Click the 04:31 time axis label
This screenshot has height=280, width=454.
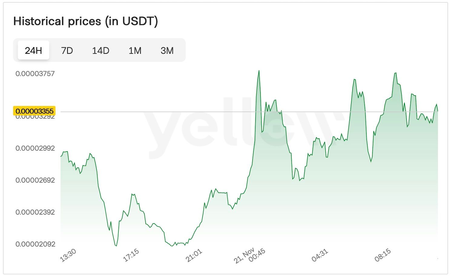320,255
